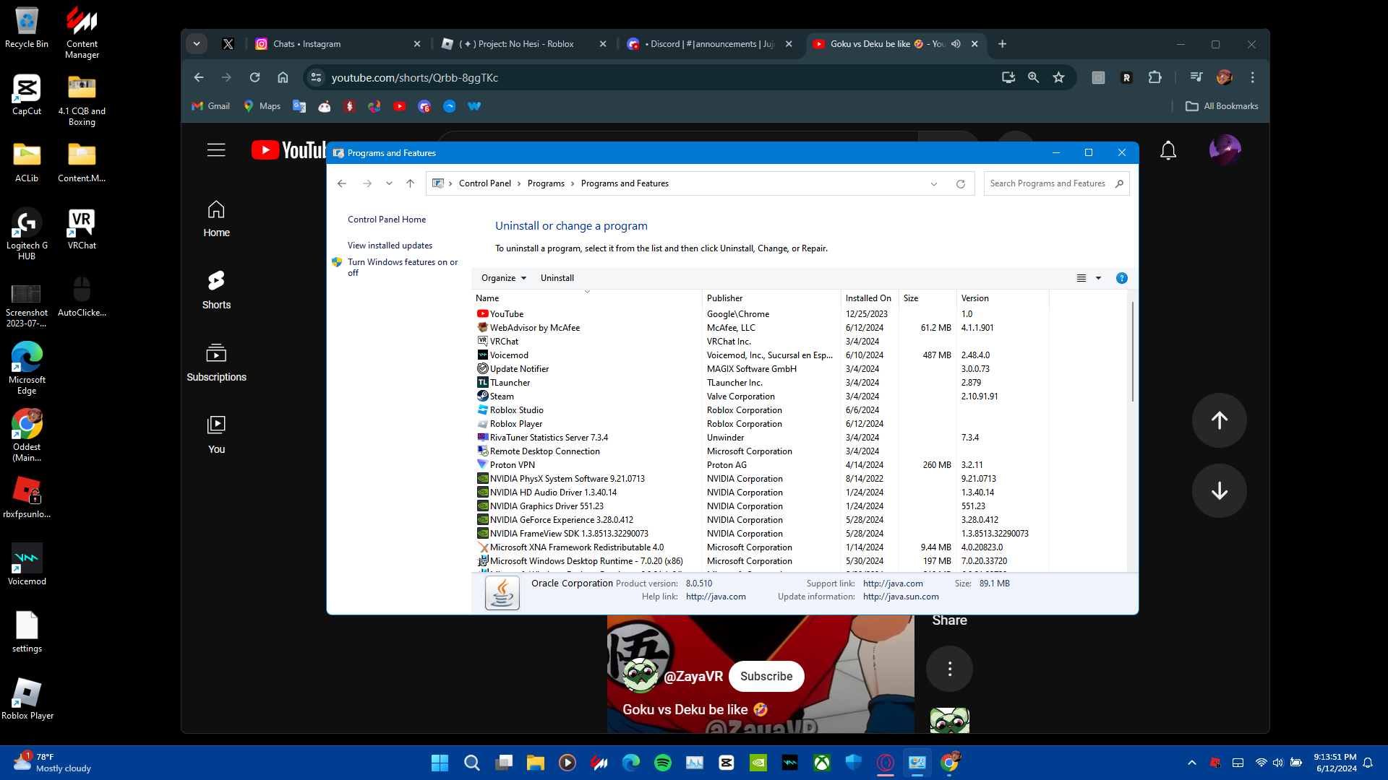Go up one folder level arrow

click(410, 183)
